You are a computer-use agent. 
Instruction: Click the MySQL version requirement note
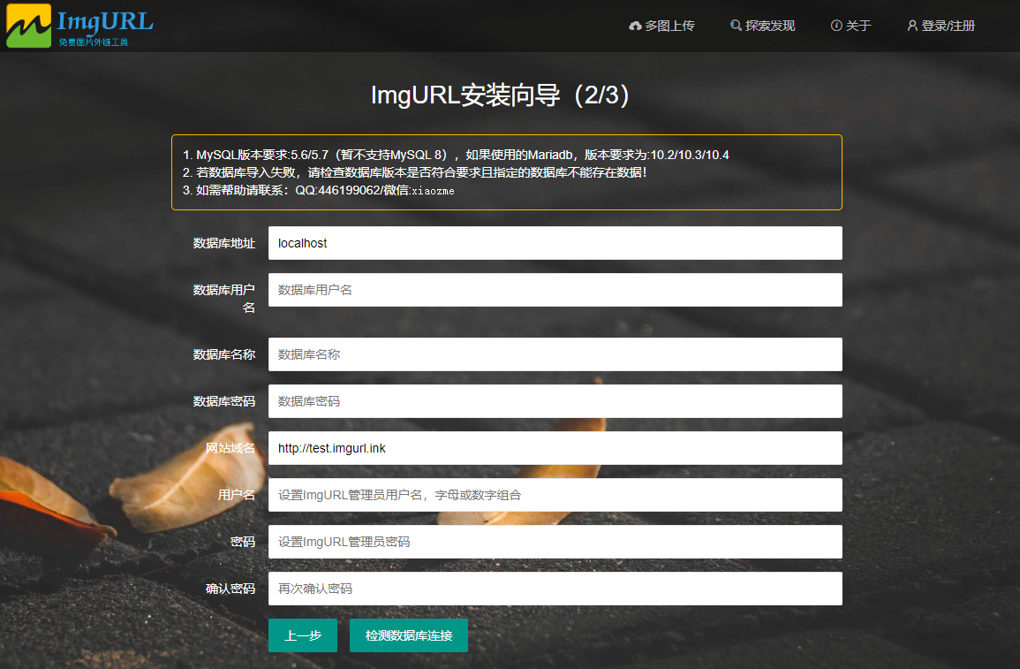click(x=456, y=155)
